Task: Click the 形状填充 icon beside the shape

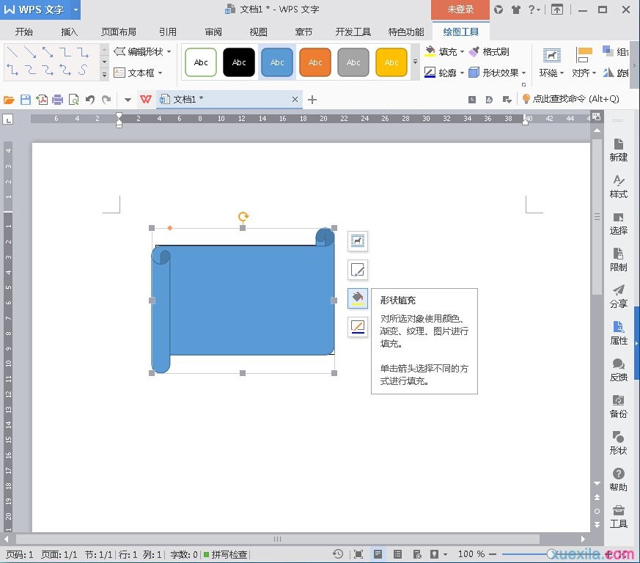Action: 358,298
